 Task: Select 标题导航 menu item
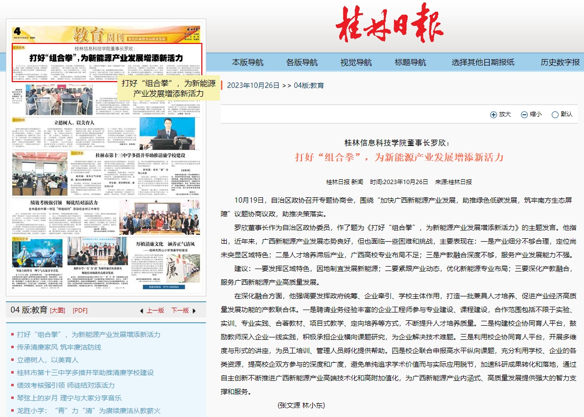coord(410,62)
